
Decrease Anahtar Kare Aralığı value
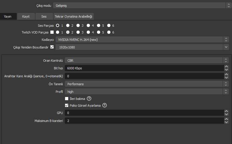click(x=226, y=78)
